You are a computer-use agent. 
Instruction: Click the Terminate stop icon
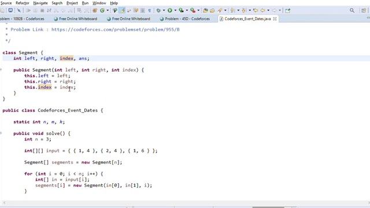(x=42, y=10)
